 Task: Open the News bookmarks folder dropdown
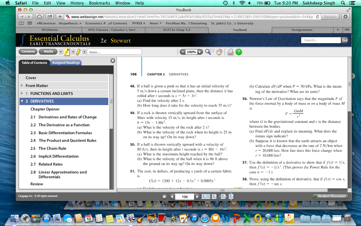coord(156,23)
